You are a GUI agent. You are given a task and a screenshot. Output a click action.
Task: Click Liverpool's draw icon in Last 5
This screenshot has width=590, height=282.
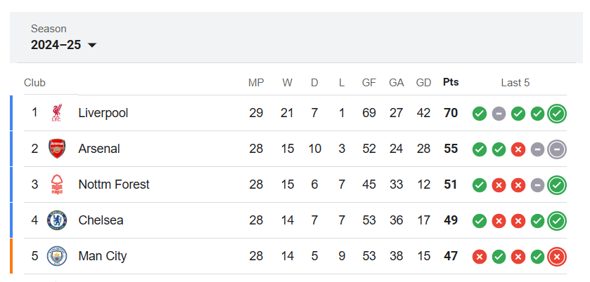tap(499, 114)
